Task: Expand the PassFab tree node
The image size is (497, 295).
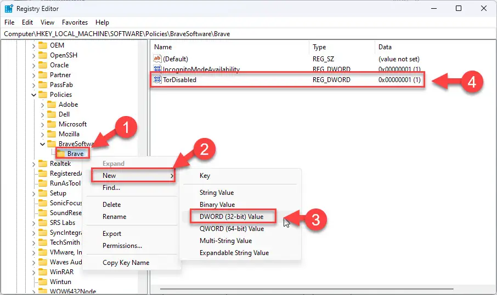Action: coord(33,85)
